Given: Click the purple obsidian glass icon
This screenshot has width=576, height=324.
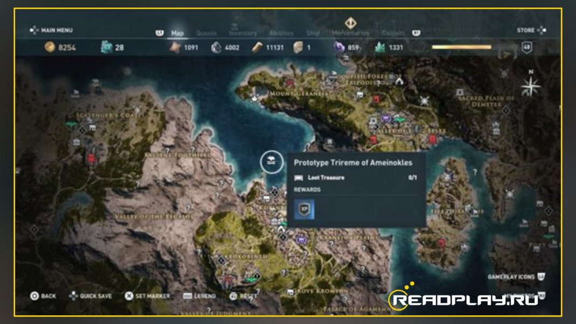Looking at the screenshot, I should click(339, 47).
